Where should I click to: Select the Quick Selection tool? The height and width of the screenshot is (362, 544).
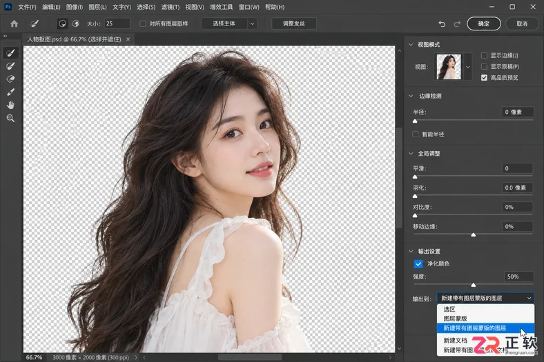coord(11,53)
